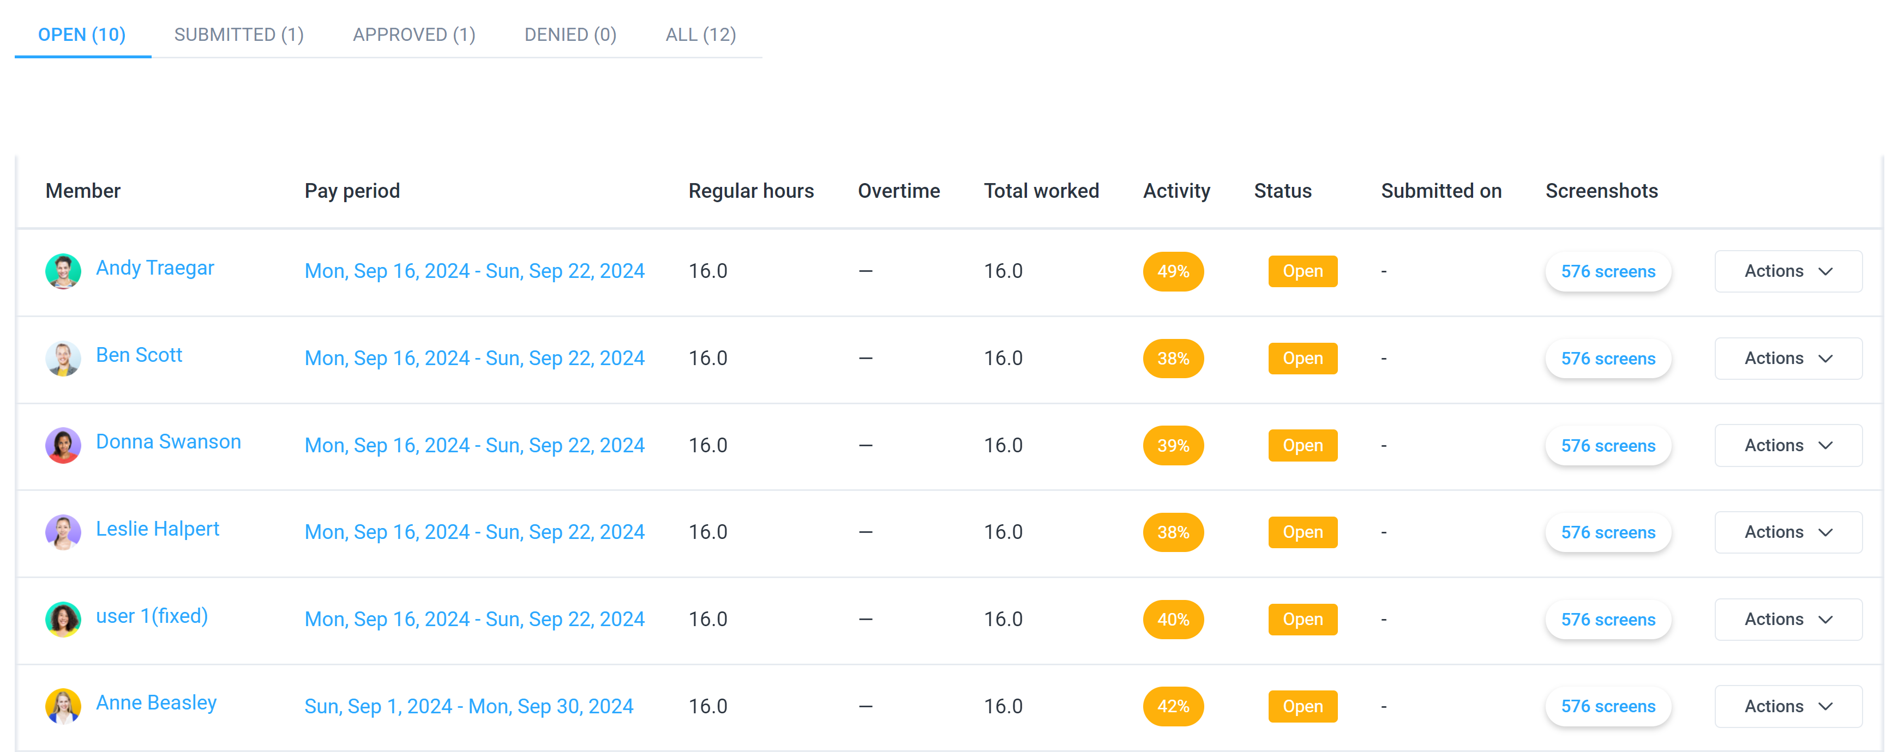Open Andy Traegar's pay period timesheet

click(474, 271)
